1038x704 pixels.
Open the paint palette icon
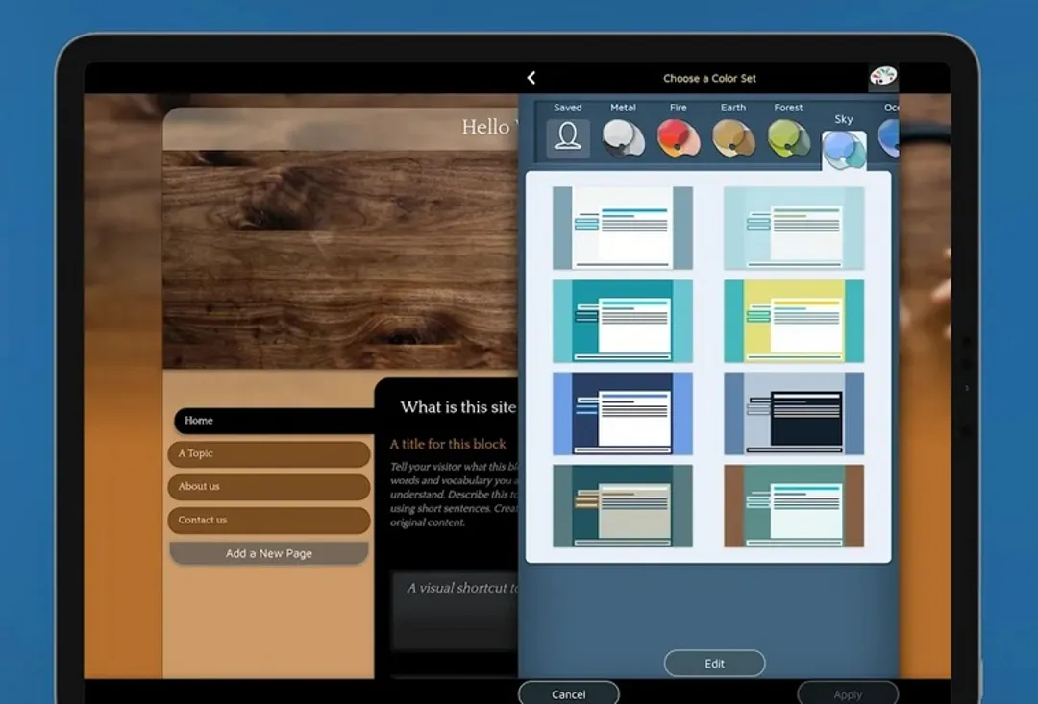pyautogui.click(x=882, y=77)
